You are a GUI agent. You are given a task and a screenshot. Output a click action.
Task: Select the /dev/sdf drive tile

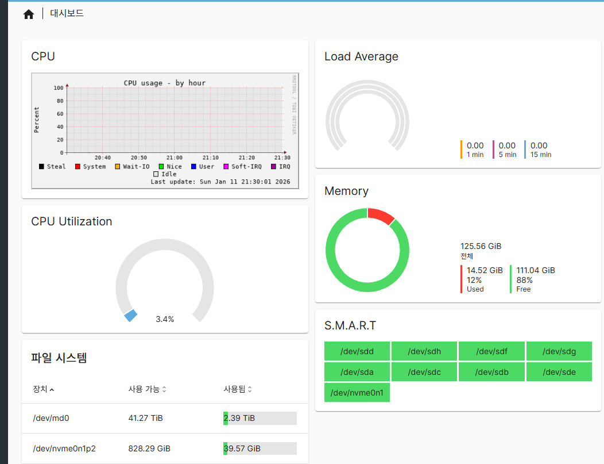click(491, 351)
